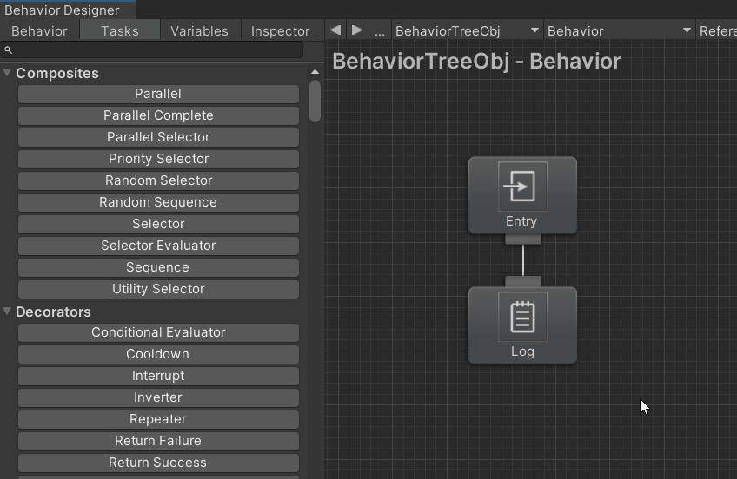Open the BehaviorTreeObj dropdown
The height and width of the screenshot is (479, 737).
(468, 31)
